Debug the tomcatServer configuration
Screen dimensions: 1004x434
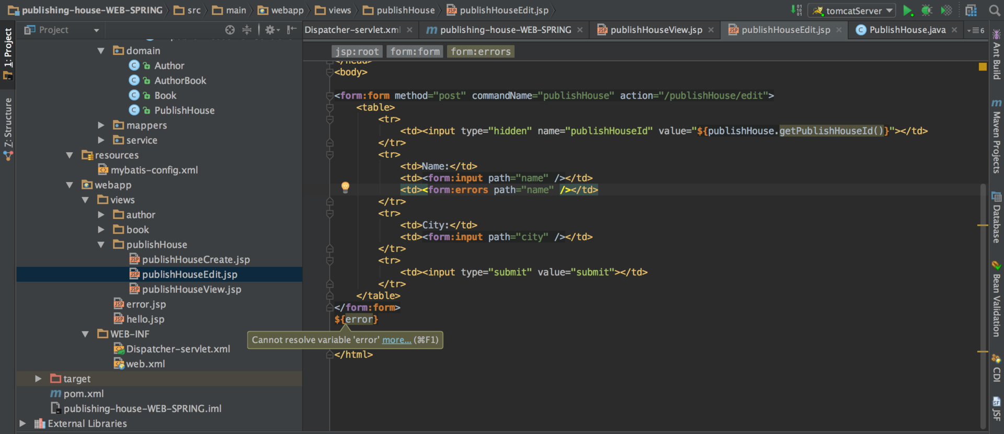point(927,10)
